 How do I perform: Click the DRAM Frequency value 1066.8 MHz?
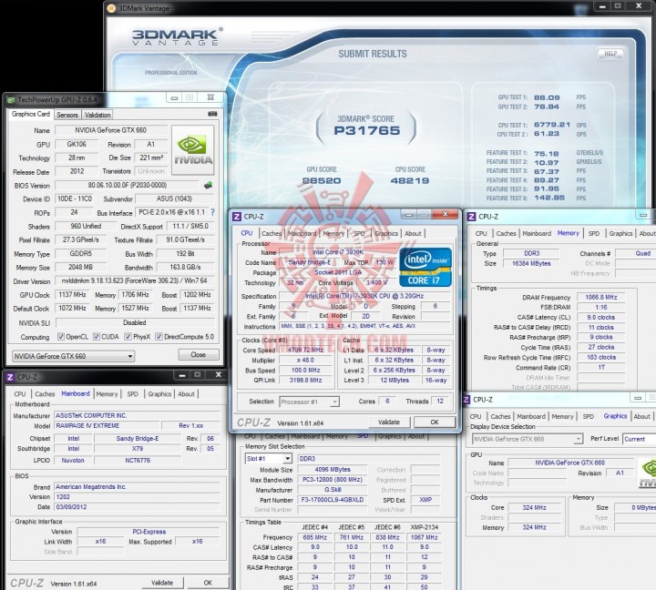[600, 297]
